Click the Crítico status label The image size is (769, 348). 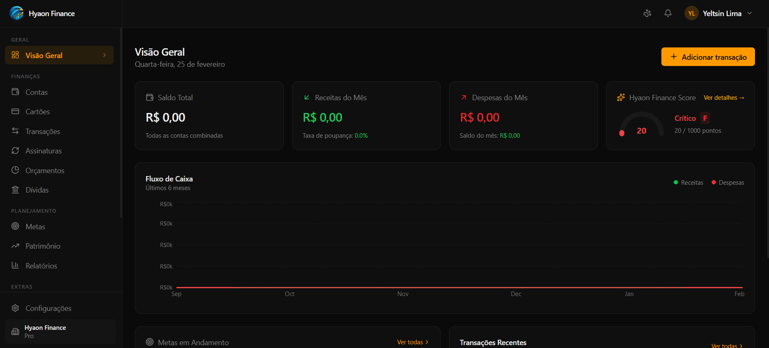coord(685,118)
